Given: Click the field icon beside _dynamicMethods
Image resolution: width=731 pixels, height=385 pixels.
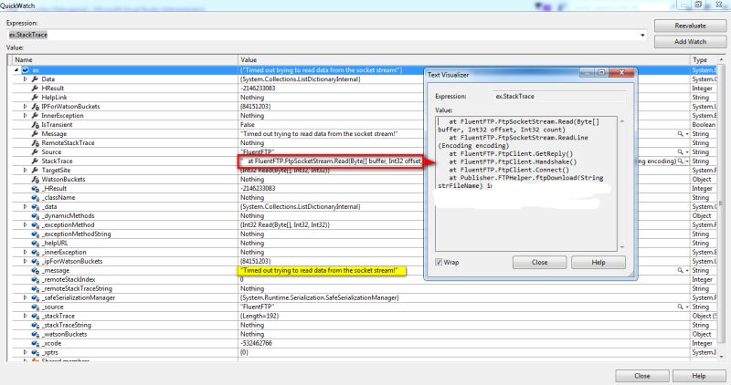Looking at the screenshot, I should point(35,216).
